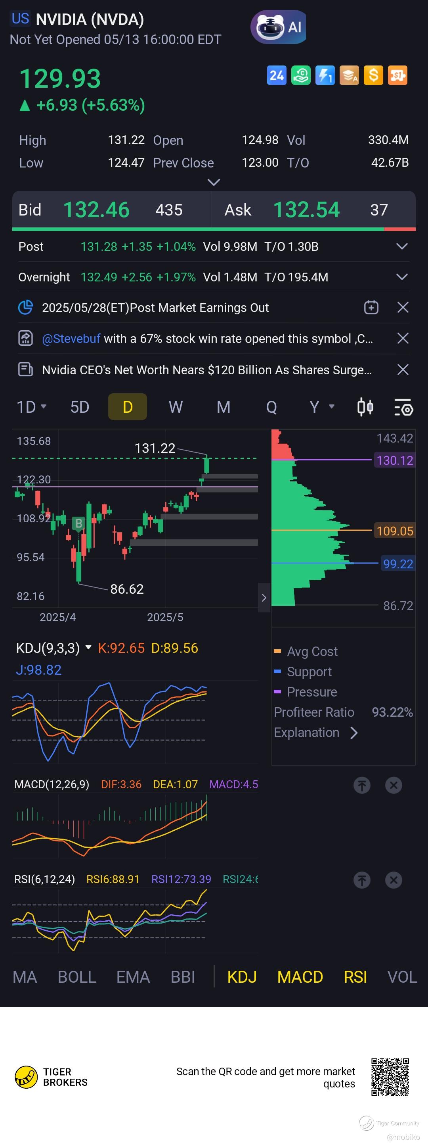The width and height of the screenshot is (428, 1147).
Task: Open chart indicator settings icon
Action: click(403, 407)
